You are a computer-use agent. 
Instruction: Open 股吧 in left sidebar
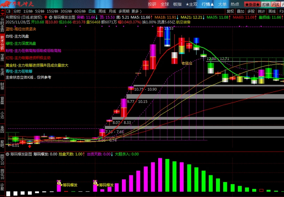coord(2,144)
